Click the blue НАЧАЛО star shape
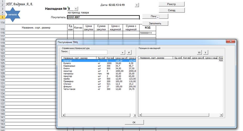 (13, 15)
